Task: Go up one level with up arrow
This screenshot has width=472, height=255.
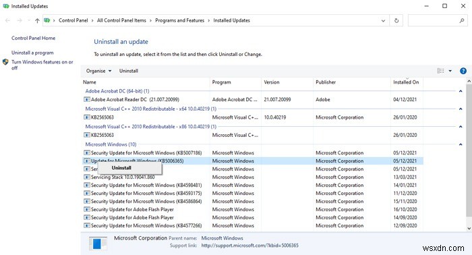Action: coord(37,20)
